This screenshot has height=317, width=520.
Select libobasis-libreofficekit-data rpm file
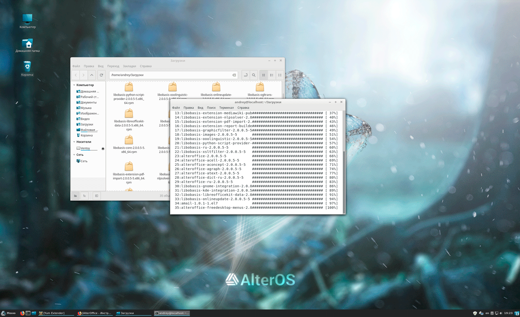pyautogui.click(x=129, y=119)
